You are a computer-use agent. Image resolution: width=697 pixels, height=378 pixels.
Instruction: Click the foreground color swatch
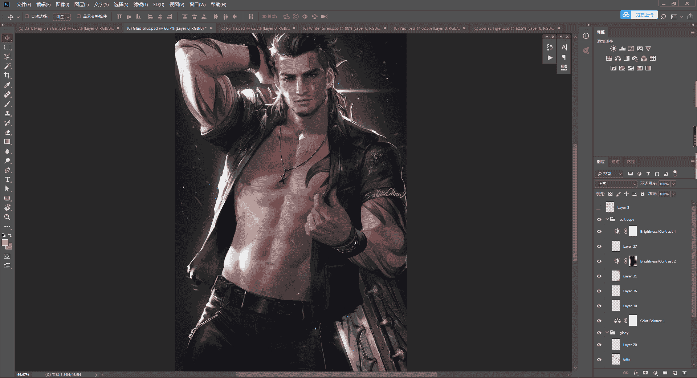pyautogui.click(x=5, y=243)
